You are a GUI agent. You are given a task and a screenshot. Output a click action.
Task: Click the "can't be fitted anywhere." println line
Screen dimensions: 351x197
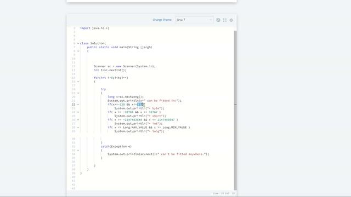coord(158,154)
